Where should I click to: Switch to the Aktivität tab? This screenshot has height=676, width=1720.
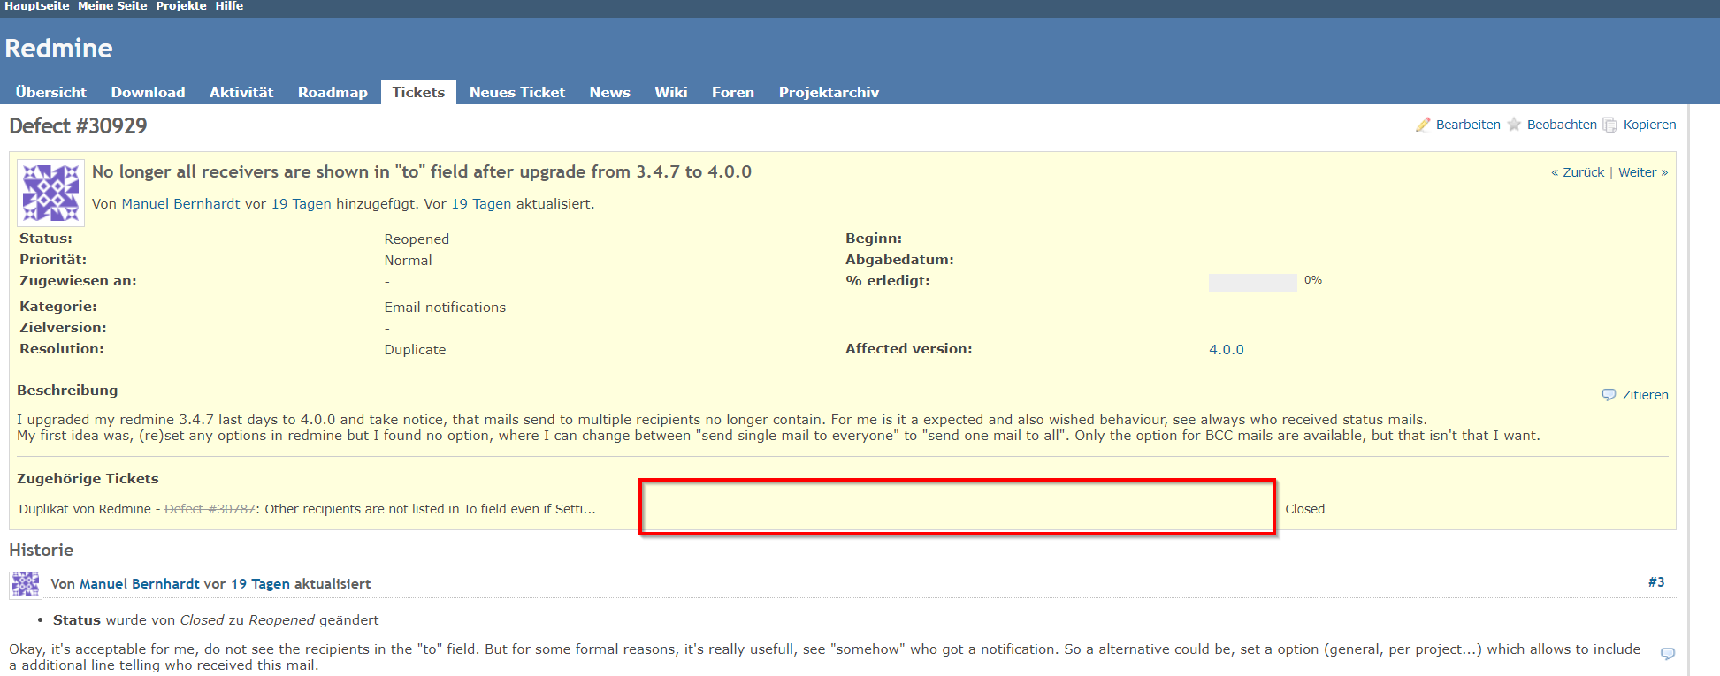point(241,92)
